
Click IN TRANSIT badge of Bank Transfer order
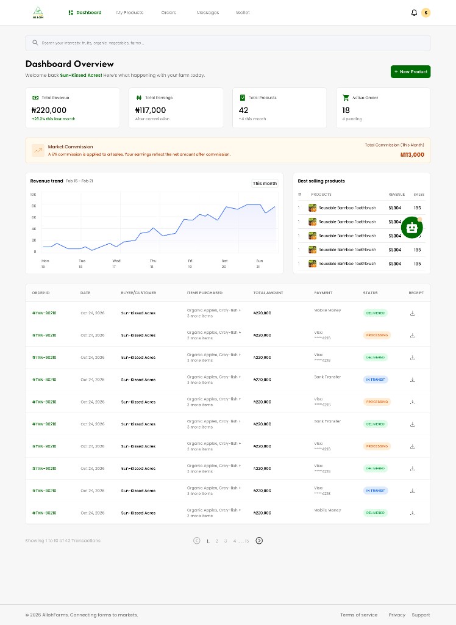point(376,380)
